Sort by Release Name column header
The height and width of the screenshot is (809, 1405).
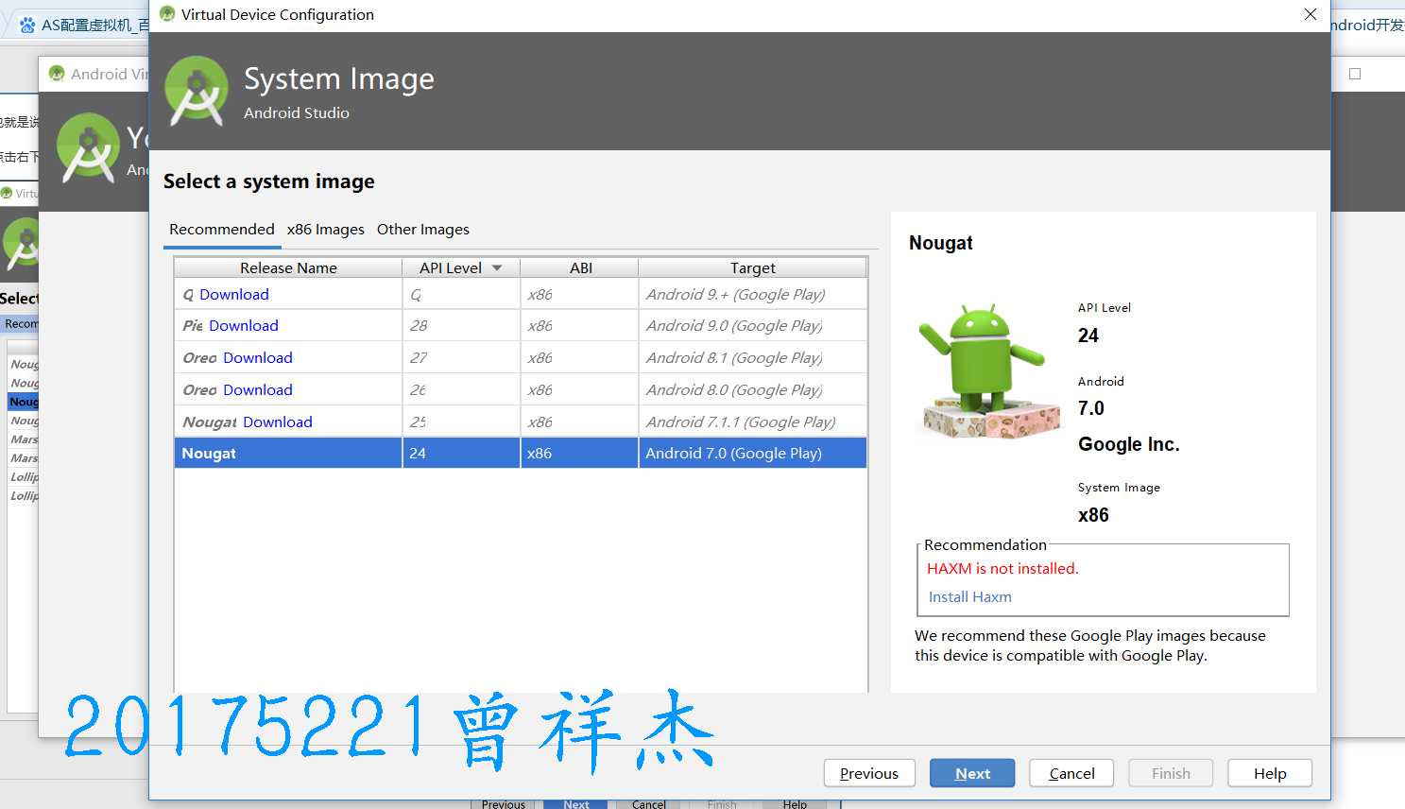[288, 268]
